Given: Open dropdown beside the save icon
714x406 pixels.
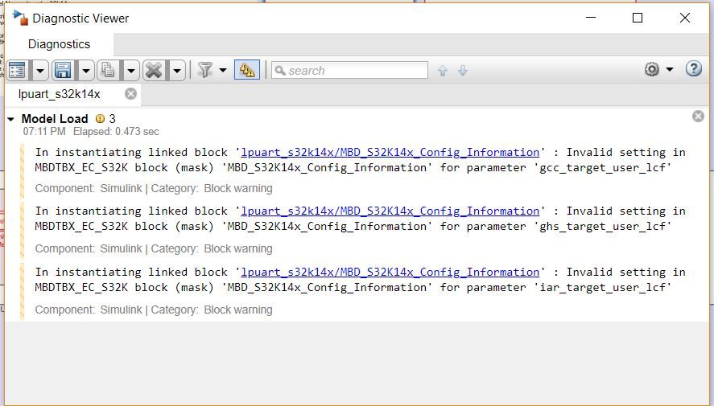Looking at the screenshot, I should tap(85, 71).
